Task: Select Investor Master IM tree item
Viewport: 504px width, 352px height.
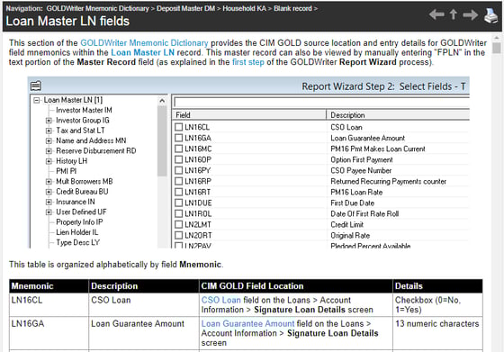Action: 84,110
